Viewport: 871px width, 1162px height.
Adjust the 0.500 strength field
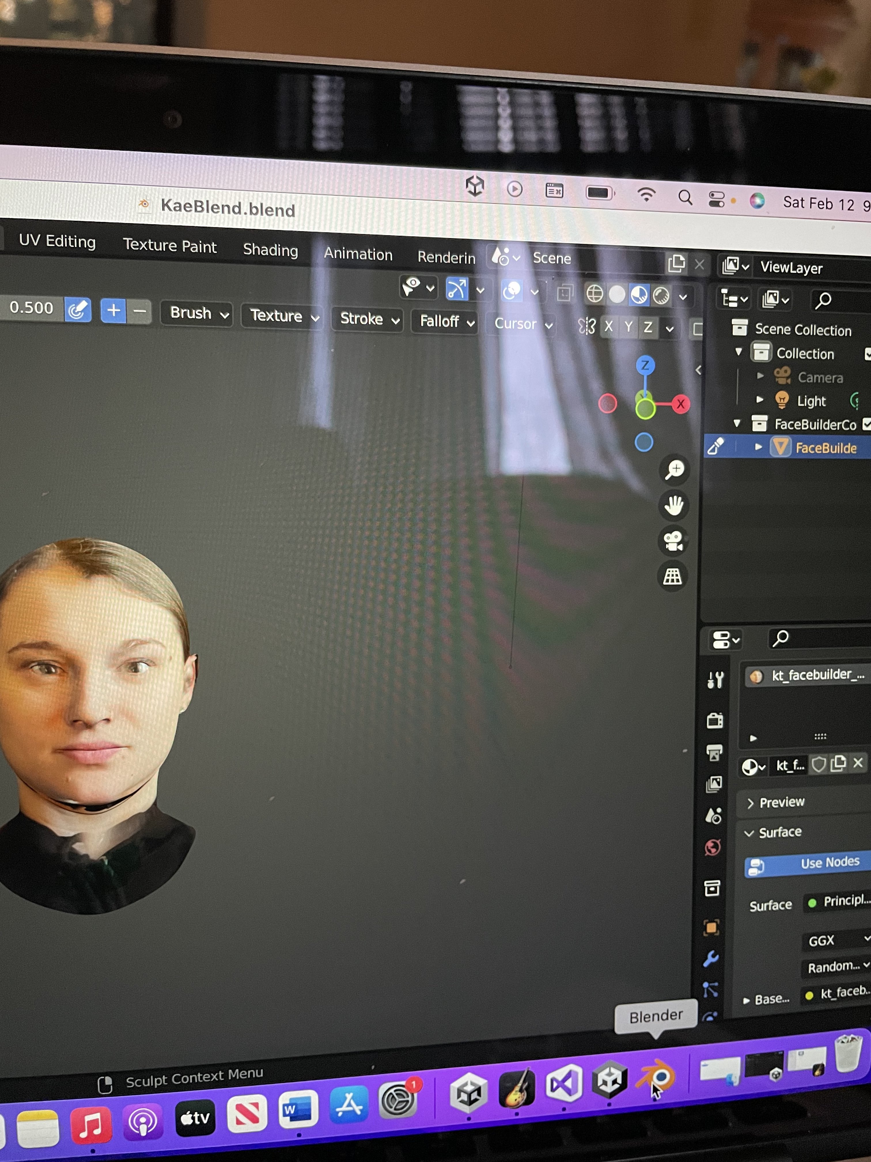click(31, 308)
